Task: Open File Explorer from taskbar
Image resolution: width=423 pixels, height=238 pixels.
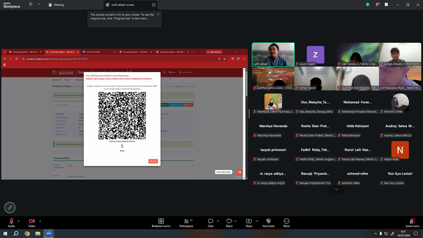Action: point(38,233)
